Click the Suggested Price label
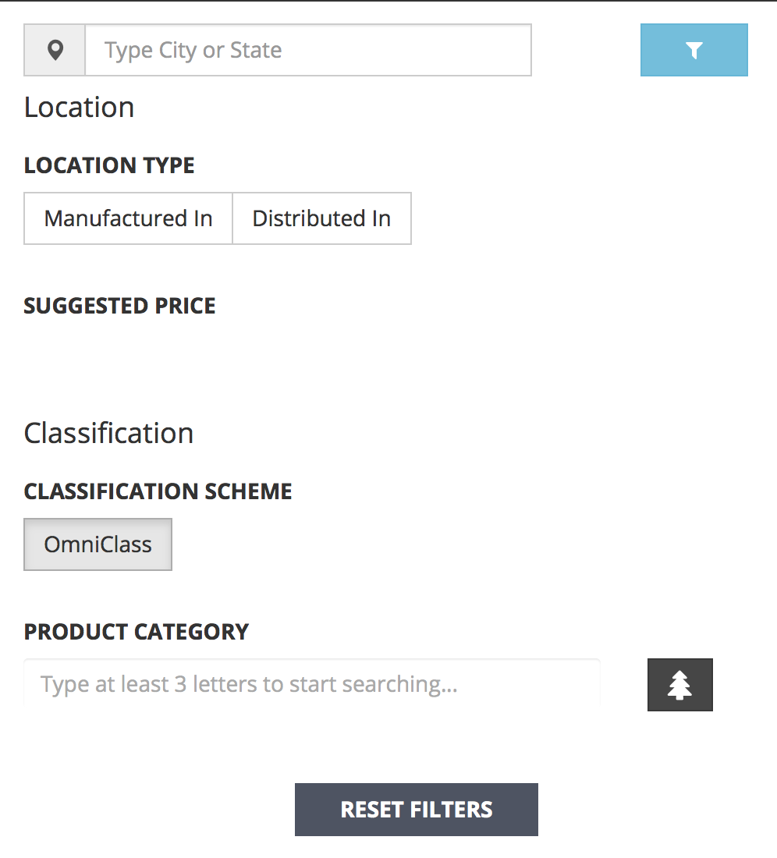Viewport: 777px width, 858px height. point(120,306)
